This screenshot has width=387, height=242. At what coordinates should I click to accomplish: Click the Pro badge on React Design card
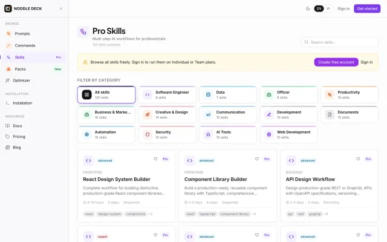point(165,159)
